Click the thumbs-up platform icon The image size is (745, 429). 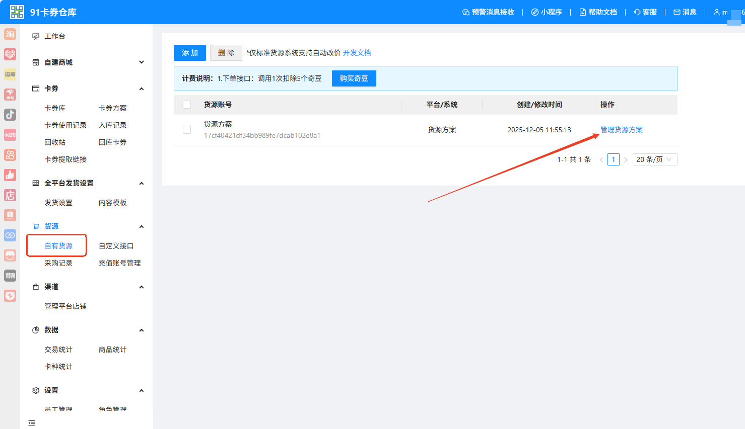coord(10,175)
